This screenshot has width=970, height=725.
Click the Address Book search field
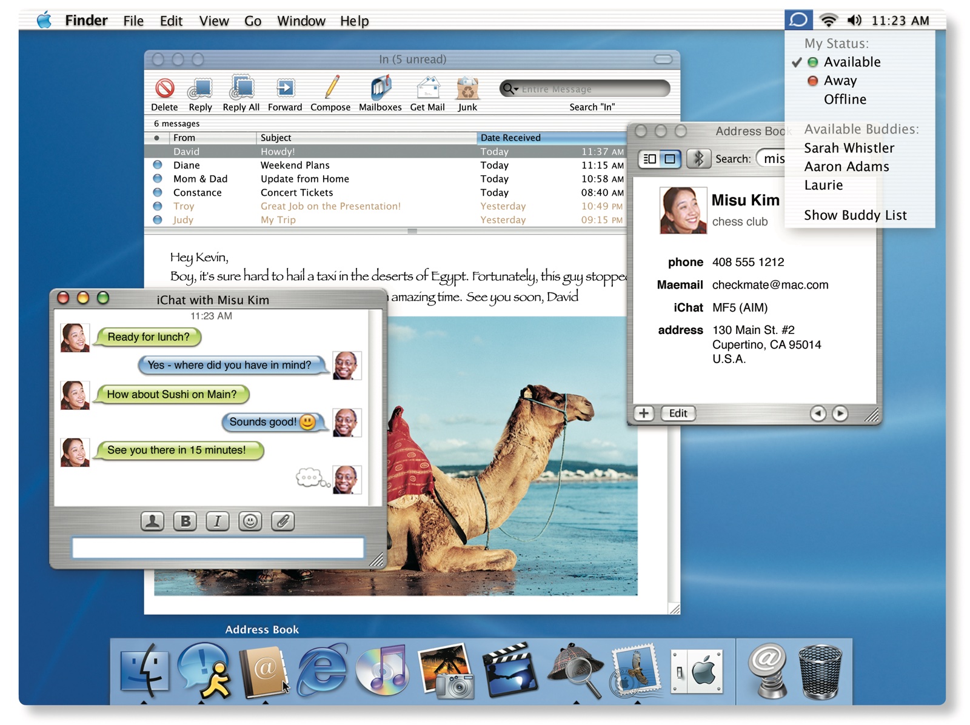coord(771,159)
